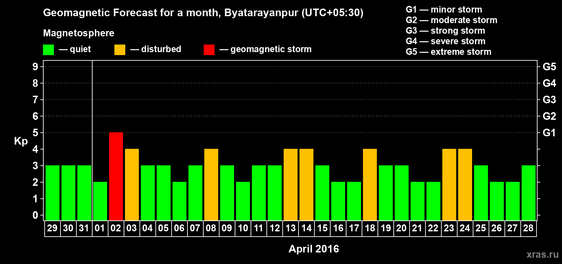562x264 pixels.
Task: Click the G1 right axis label
Action: coord(549,133)
